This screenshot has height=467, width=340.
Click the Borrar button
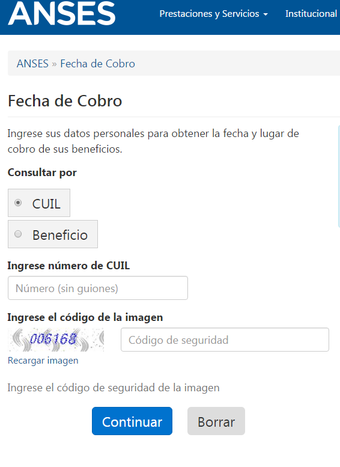pos(216,421)
